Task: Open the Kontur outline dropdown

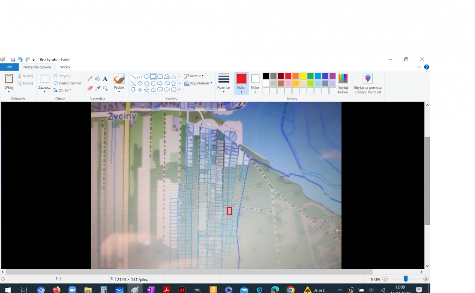Action: click(x=194, y=76)
